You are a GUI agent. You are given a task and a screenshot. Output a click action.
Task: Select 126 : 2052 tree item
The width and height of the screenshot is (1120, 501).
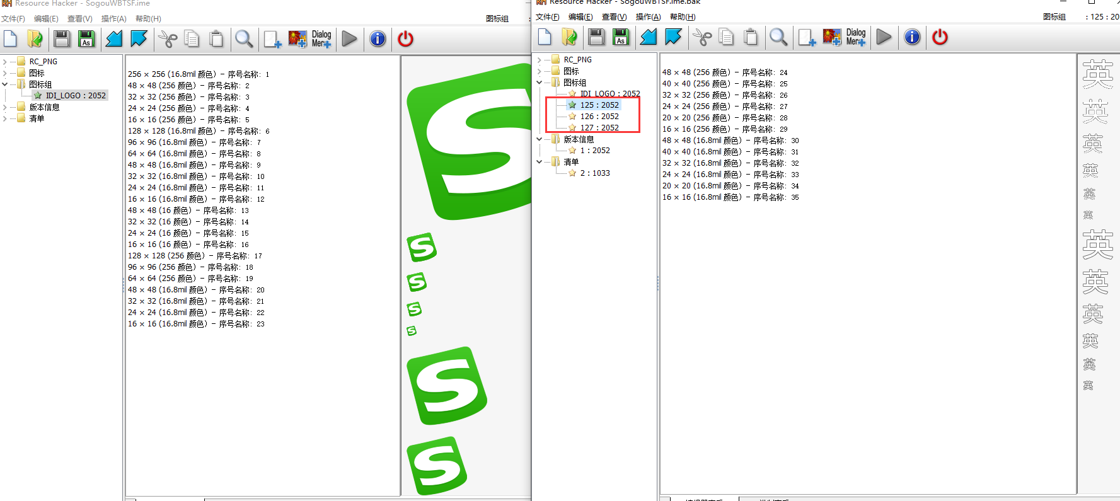(599, 117)
